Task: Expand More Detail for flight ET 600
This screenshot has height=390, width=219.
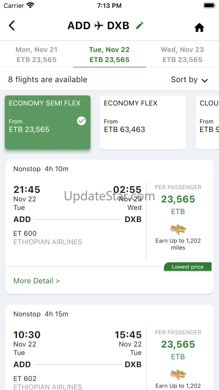Action: coord(36,281)
